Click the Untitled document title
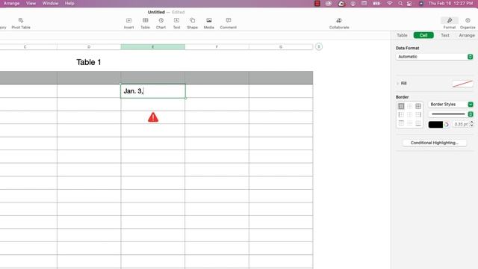The height and width of the screenshot is (269, 478). (x=156, y=12)
